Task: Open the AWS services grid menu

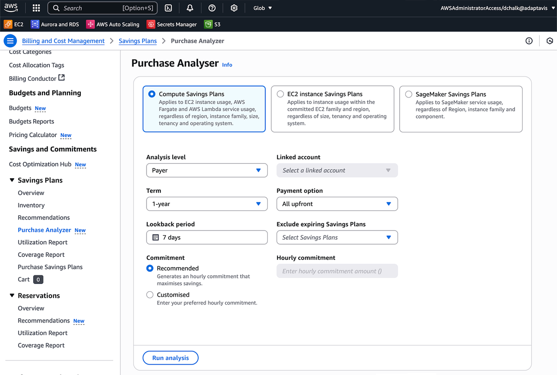Action: 36,8
